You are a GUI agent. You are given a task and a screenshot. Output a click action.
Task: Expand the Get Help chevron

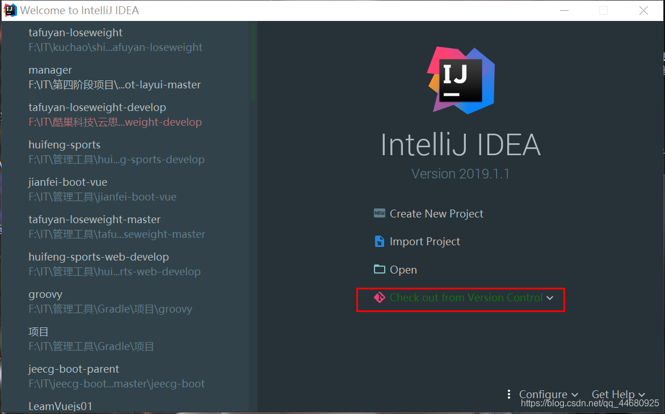pos(642,395)
